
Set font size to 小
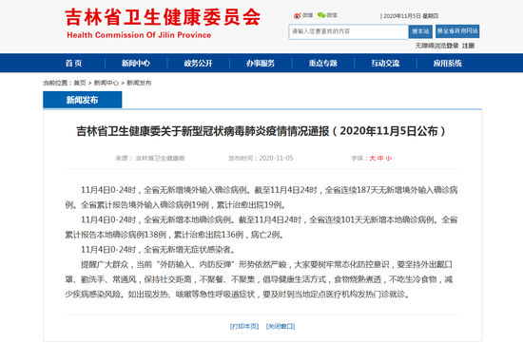pyautogui.click(x=389, y=159)
